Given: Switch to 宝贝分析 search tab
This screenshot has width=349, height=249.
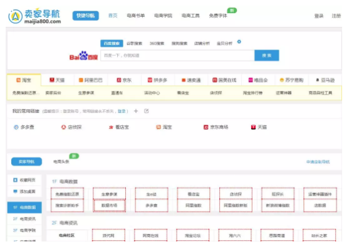Looking at the screenshot, I should [224, 43].
